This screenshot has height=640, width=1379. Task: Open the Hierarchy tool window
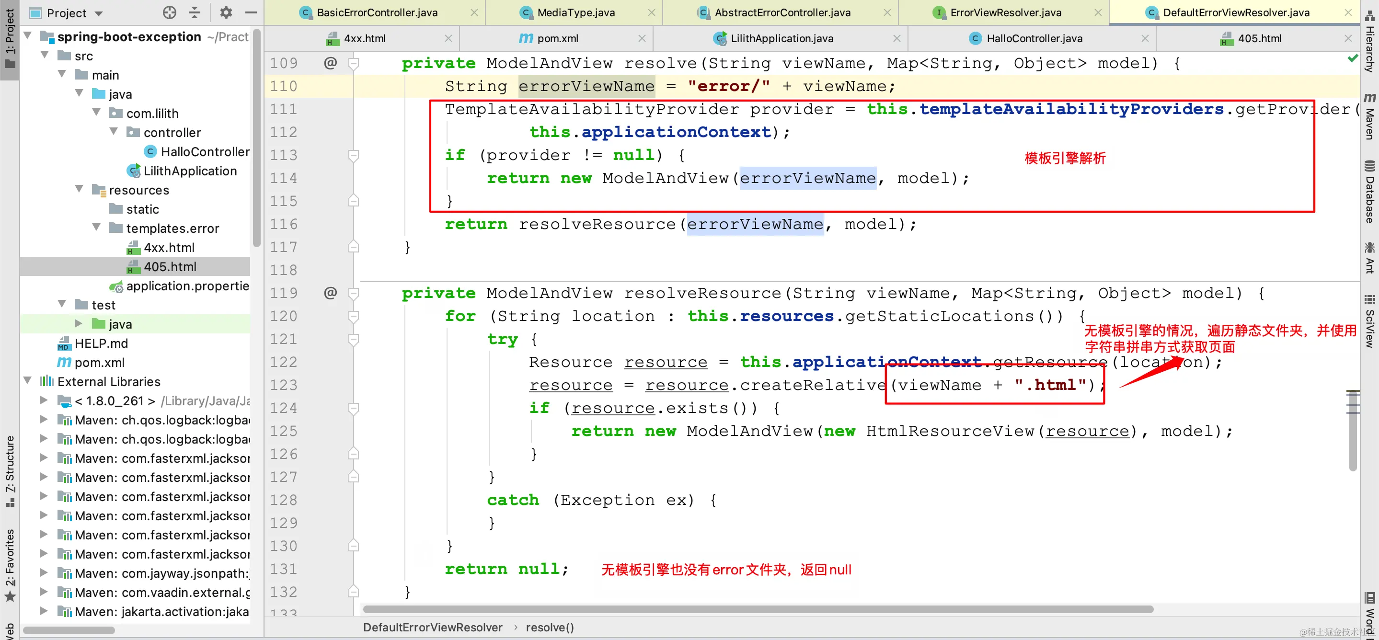click(1370, 41)
